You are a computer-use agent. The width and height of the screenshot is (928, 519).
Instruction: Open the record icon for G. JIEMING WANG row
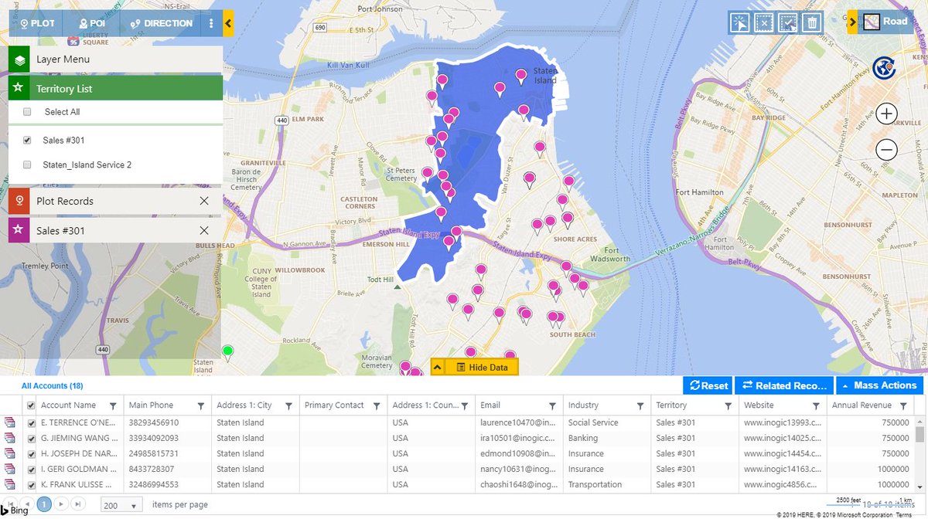(x=10, y=438)
